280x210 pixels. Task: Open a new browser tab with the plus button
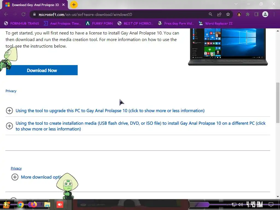pyautogui.click(x=74, y=5)
